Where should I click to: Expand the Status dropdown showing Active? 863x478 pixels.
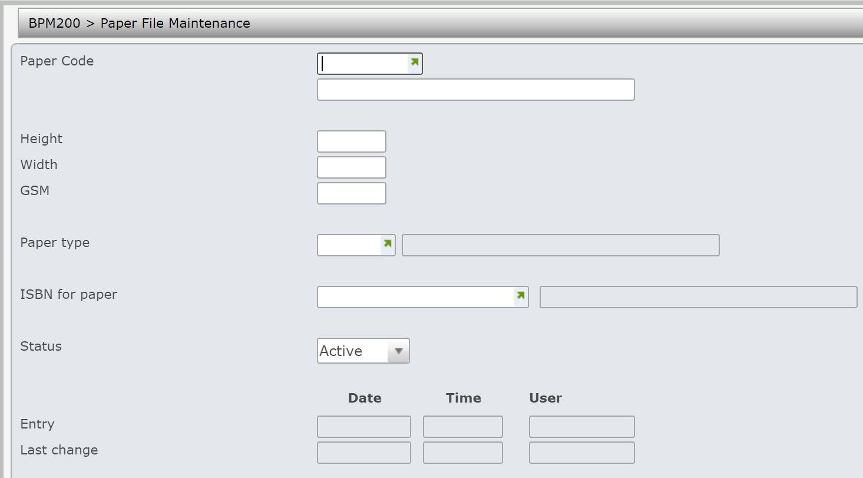coord(398,351)
